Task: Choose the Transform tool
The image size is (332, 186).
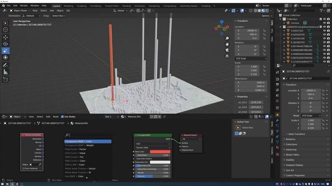Action: pyautogui.click(x=6, y=57)
